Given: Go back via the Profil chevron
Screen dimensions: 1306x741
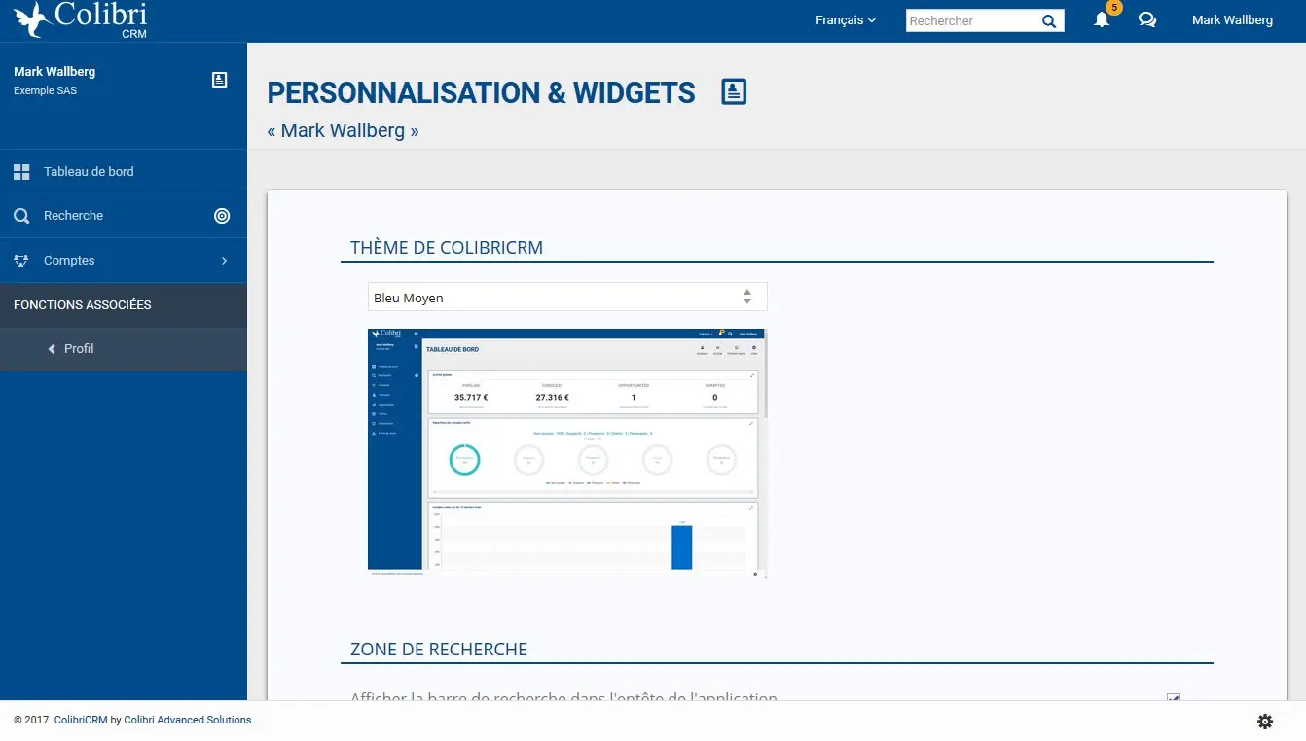Looking at the screenshot, I should point(52,349).
